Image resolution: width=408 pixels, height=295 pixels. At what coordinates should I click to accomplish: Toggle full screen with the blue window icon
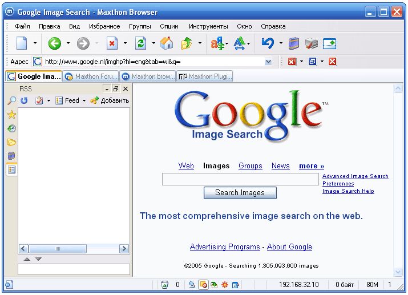pyautogui.click(x=329, y=43)
